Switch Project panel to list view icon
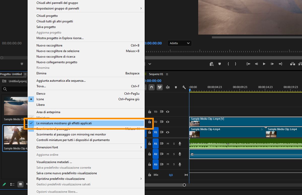The image size is (302, 195). [12, 184]
